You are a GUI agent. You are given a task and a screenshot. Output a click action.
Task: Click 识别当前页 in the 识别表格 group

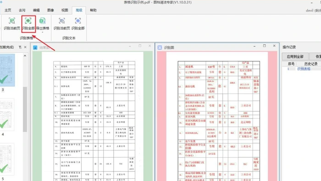point(12,24)
